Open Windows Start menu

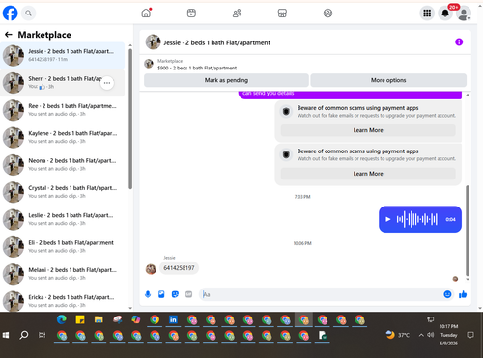(x=6, y=335)
